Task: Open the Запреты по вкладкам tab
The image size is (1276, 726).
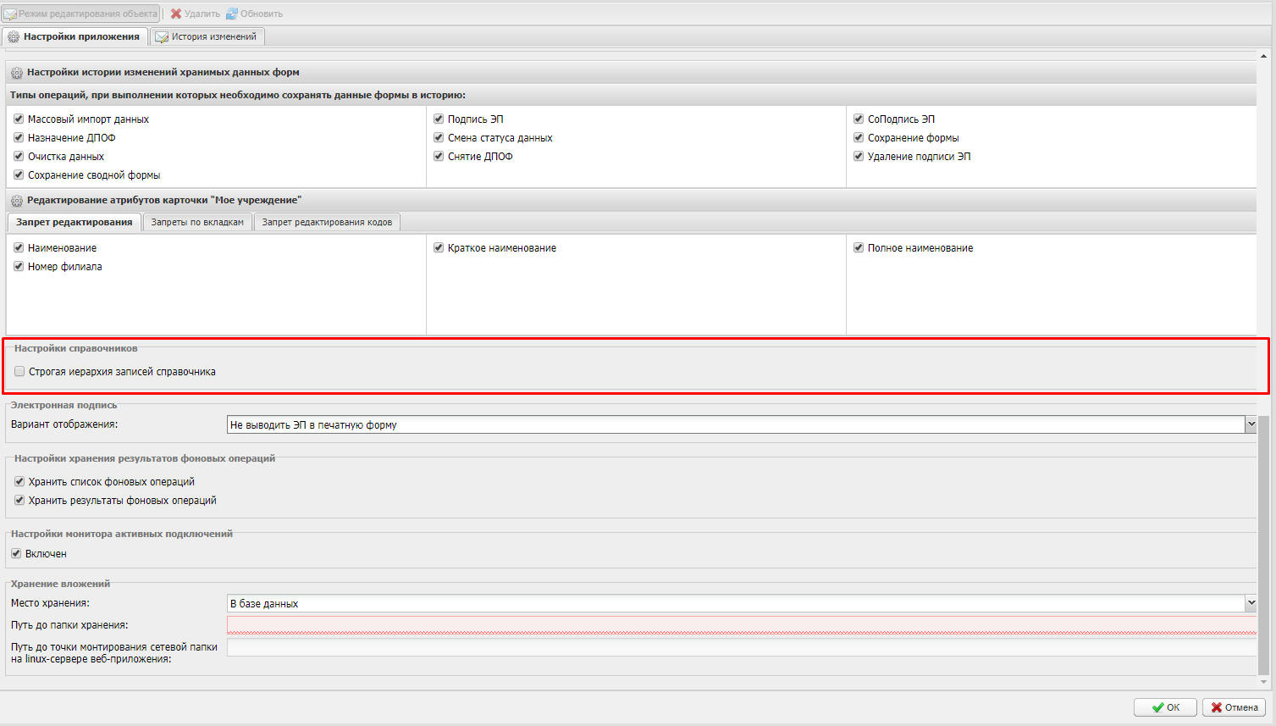Action: click(x=197, y=222)
